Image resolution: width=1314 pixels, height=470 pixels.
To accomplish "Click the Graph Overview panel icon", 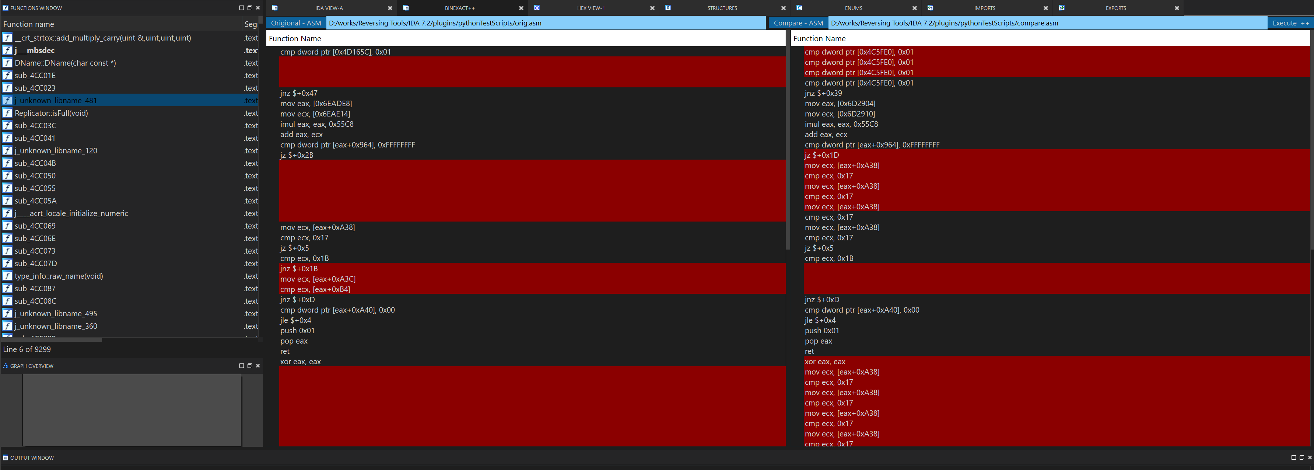I will coord(6,366).
